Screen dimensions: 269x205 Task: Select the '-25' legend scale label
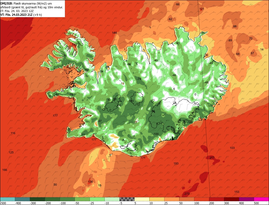click(x=92, y=203)
